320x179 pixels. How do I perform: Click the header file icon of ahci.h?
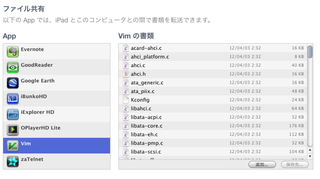click(126, 74)
